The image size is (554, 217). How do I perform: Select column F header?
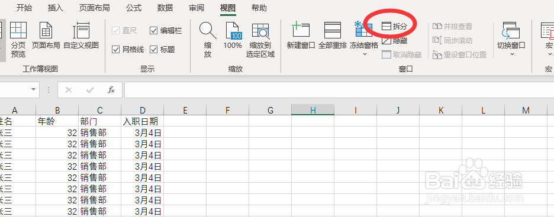[227, 111]
